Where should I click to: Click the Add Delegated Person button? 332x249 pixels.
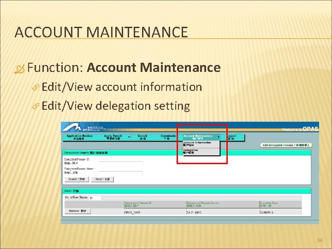[x=286, y=145]
